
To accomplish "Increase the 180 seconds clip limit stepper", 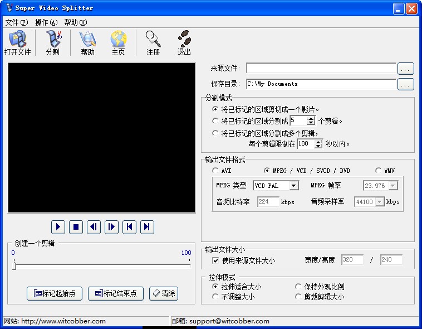I will click(x=318, y=141).
